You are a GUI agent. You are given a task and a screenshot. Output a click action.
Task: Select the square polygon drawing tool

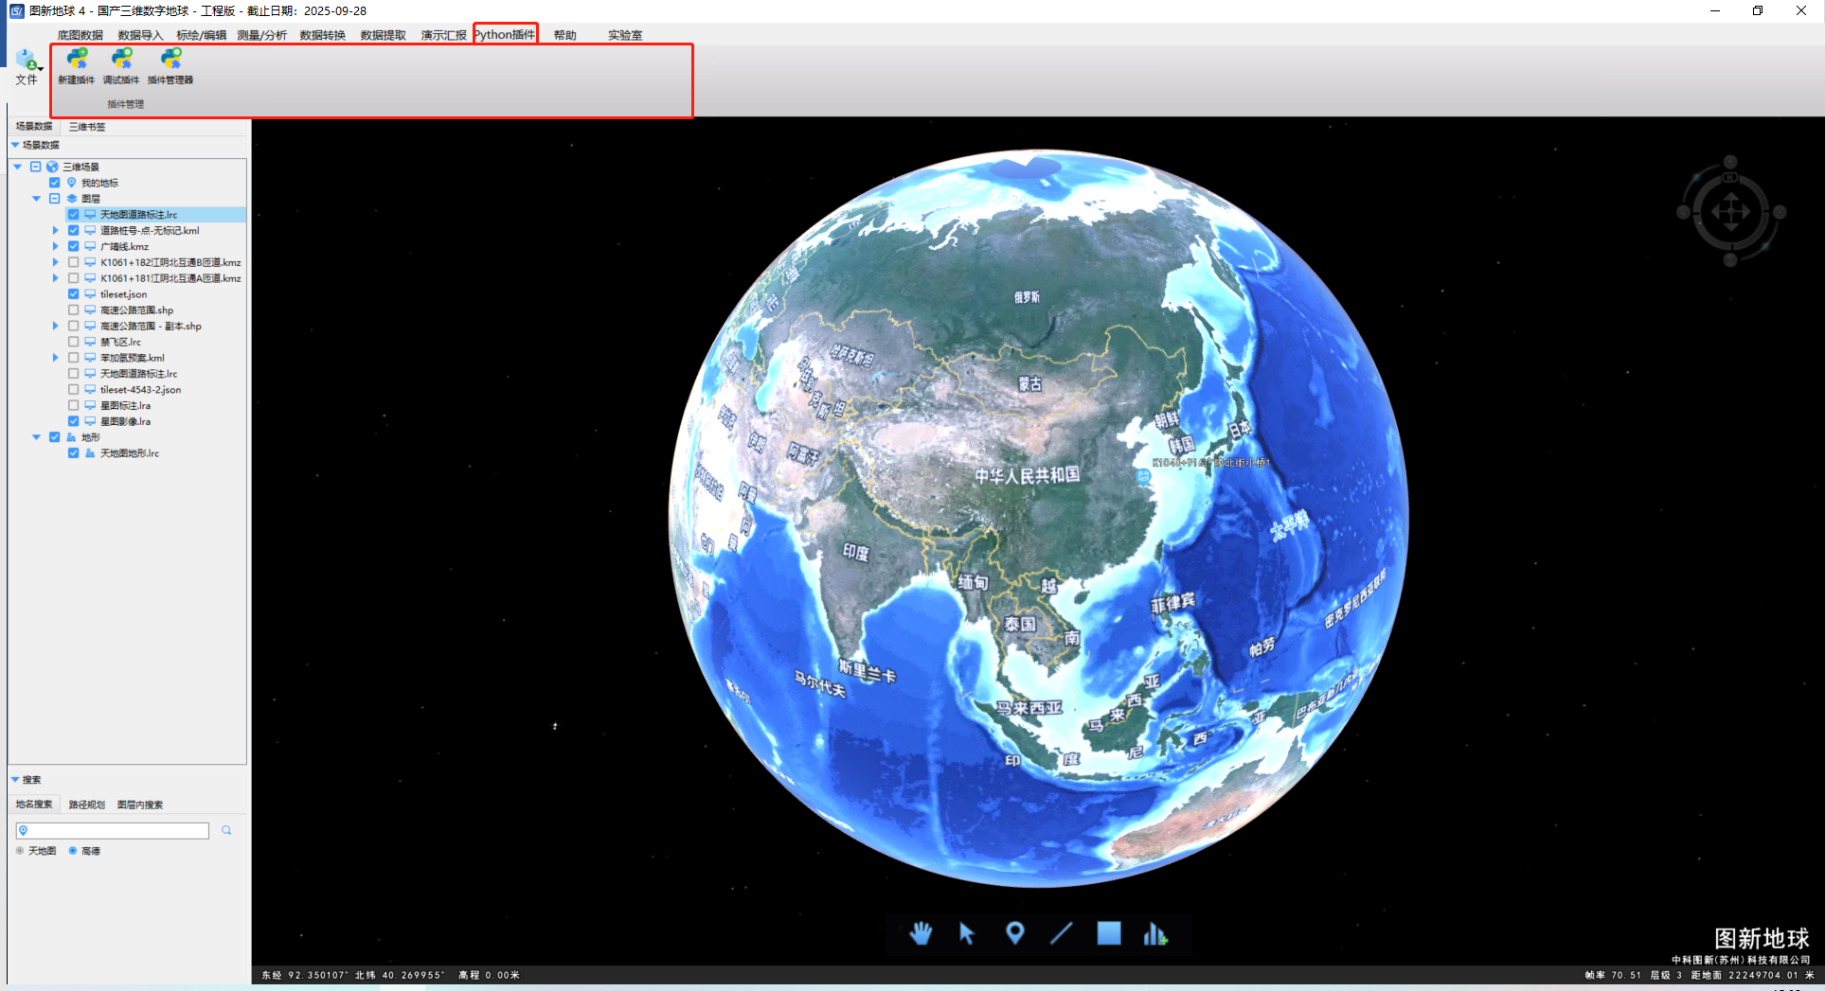pyautogui.click(x=1109, y=933)
